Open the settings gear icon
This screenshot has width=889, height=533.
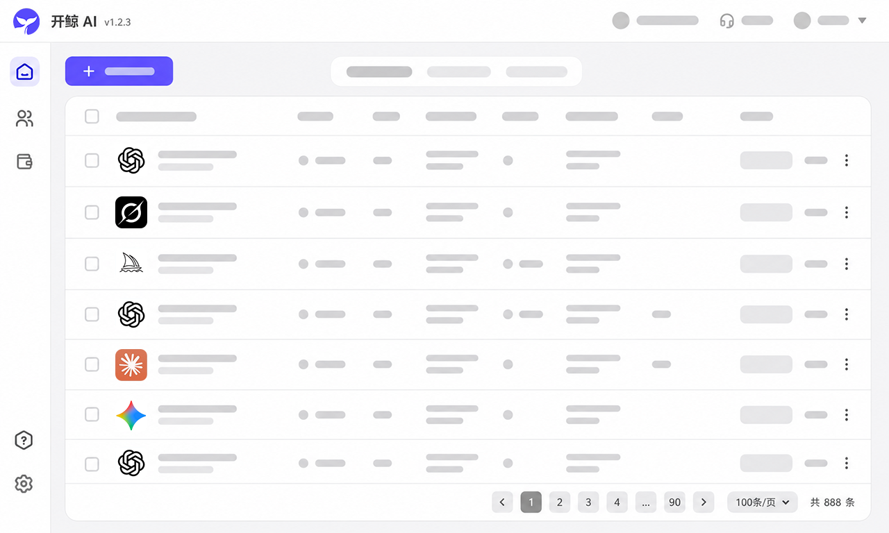(24, 484)
